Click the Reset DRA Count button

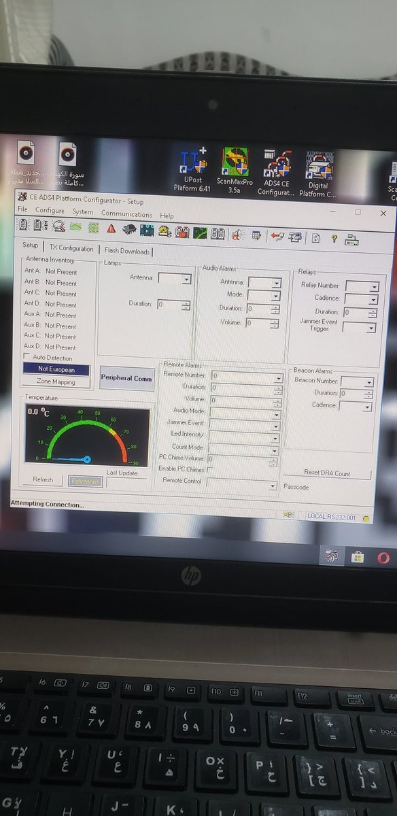(x=328, y=473)
